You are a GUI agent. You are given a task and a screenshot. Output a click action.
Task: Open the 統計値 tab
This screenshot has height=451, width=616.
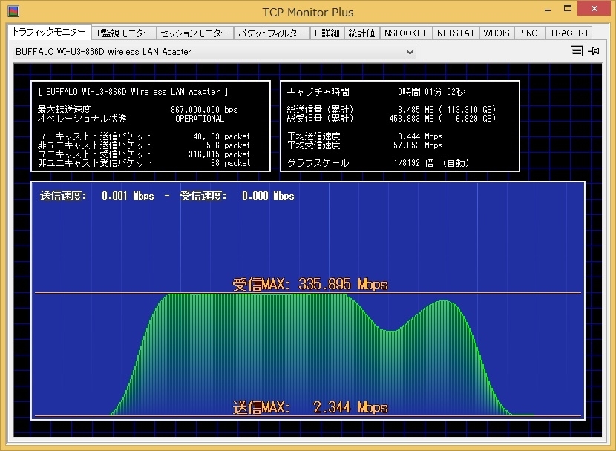pos(362,33)
